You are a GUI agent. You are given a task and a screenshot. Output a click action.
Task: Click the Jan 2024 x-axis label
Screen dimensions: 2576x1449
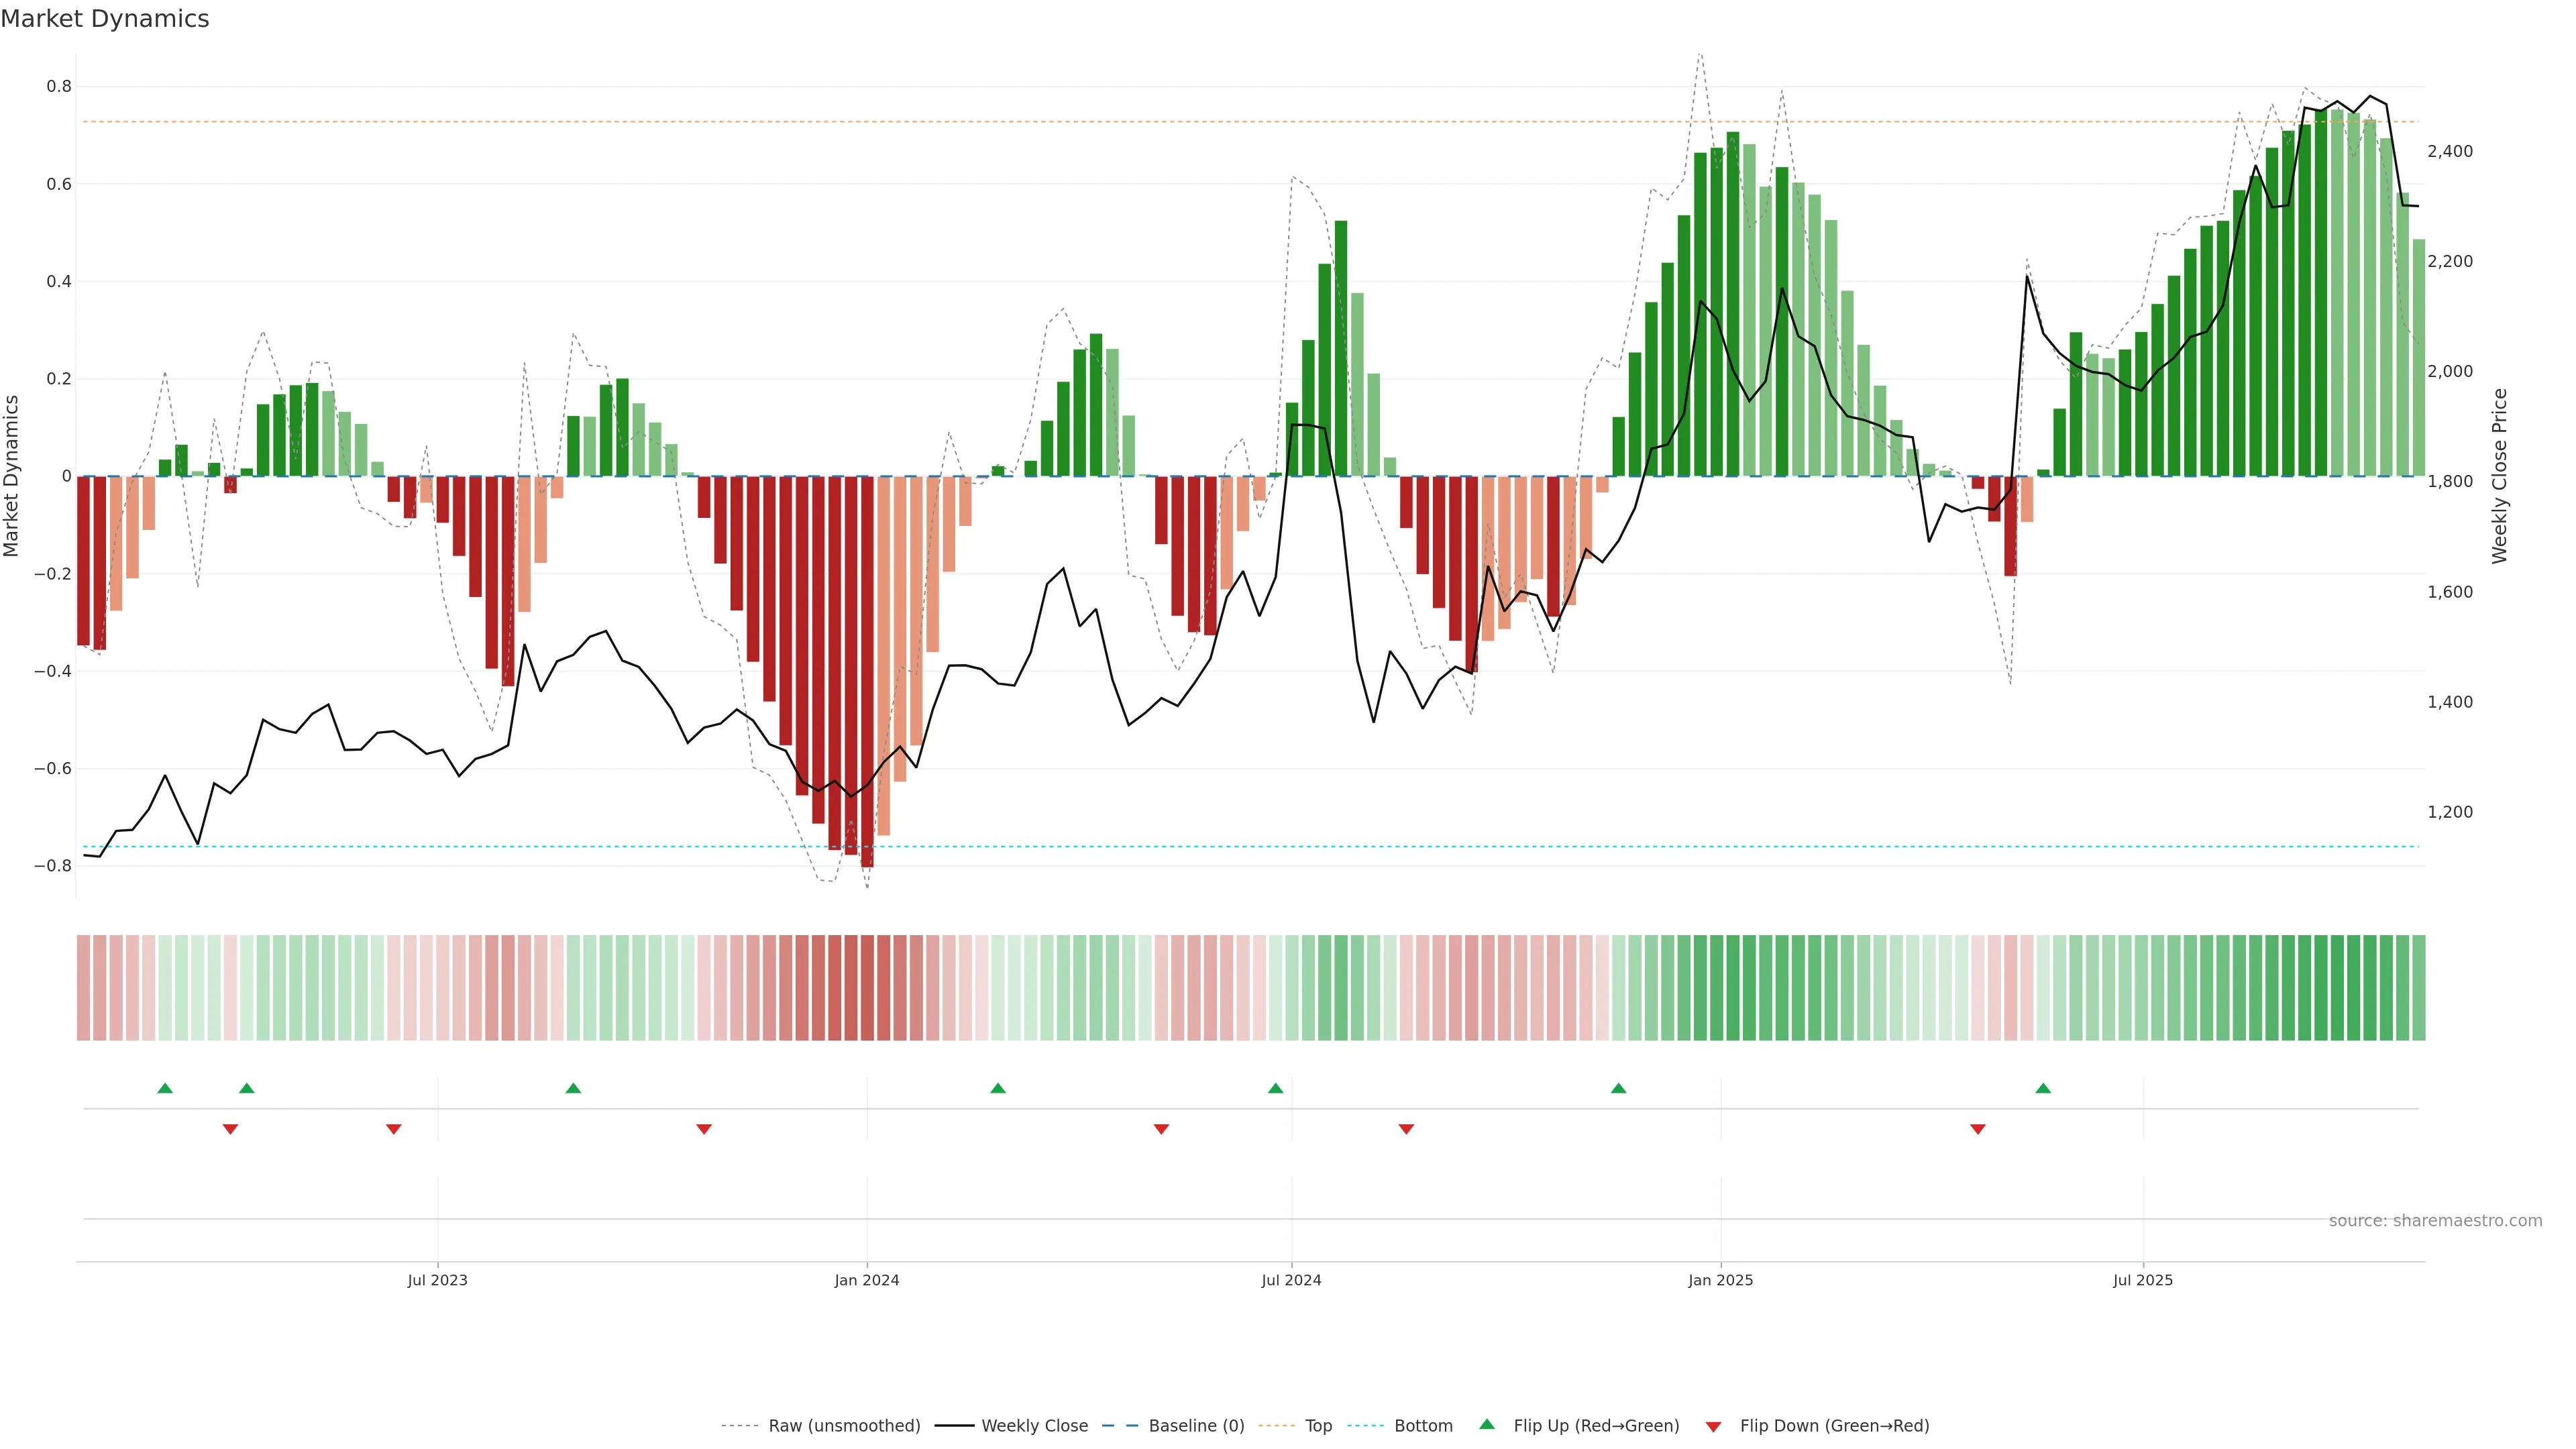point(866,1280)
